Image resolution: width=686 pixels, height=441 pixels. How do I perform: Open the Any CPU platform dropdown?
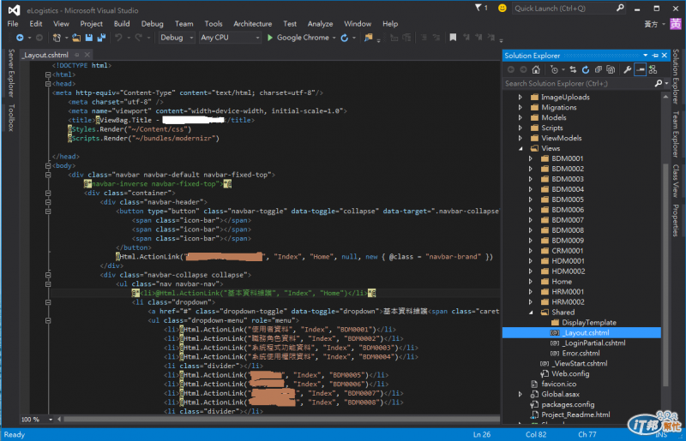(229, 38)
